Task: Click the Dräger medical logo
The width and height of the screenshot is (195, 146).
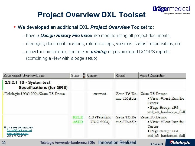Action: click(x=171, y=10)
